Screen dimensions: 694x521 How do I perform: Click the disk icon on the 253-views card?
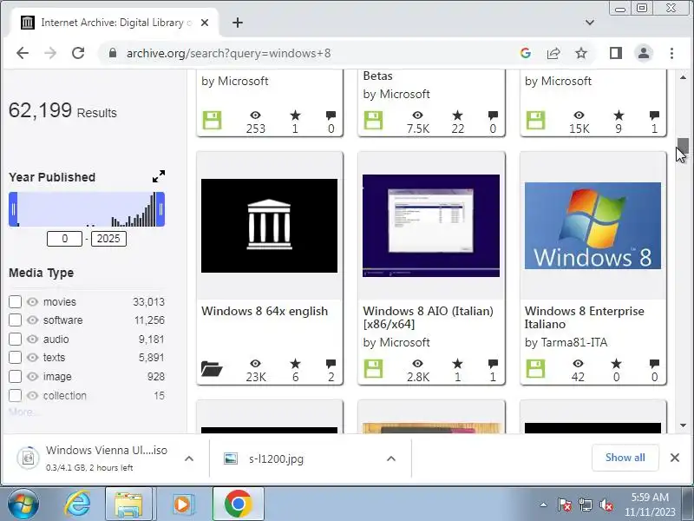[212, 120]
